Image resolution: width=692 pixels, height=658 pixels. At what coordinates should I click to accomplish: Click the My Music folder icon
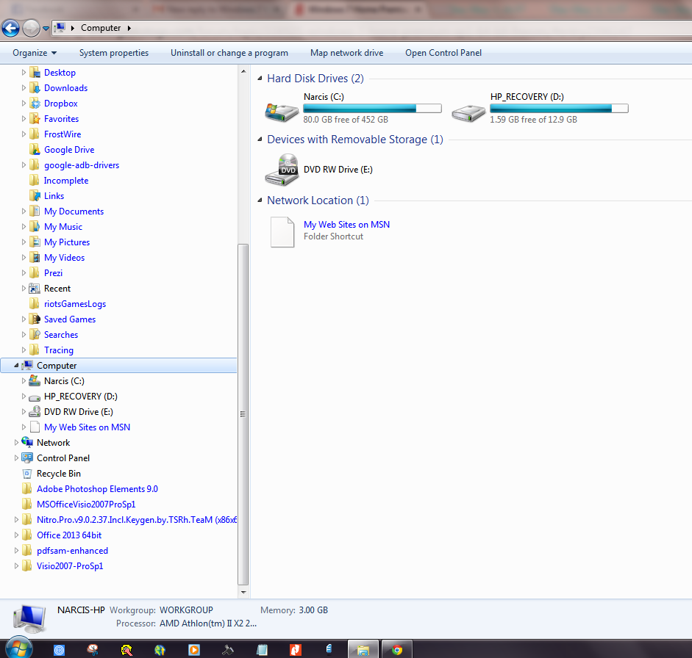35,227
